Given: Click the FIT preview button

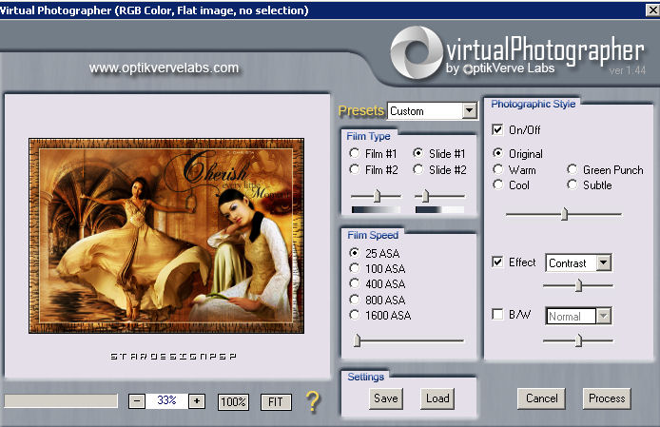Looking at the screenshot, I should 276,401.
